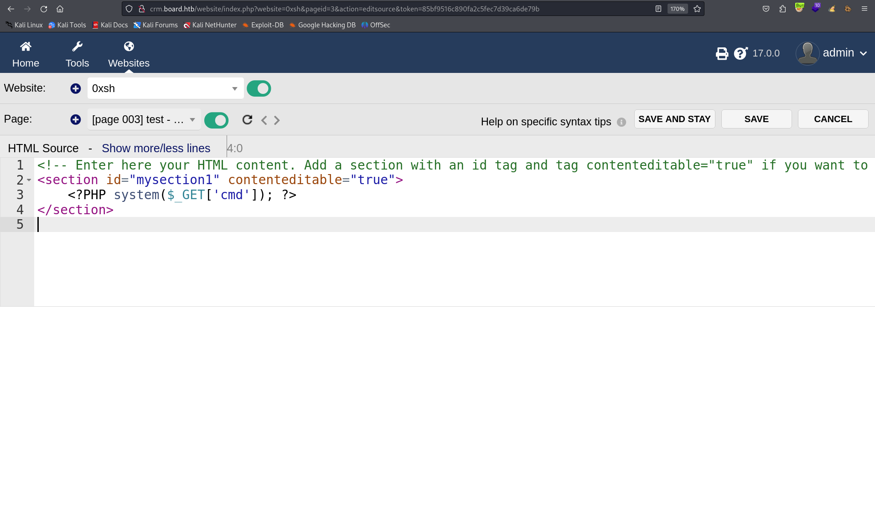Click the shield tracking protection icon
Screen dimensions: 875x510
pyautogui.click(x=129, y=9)
